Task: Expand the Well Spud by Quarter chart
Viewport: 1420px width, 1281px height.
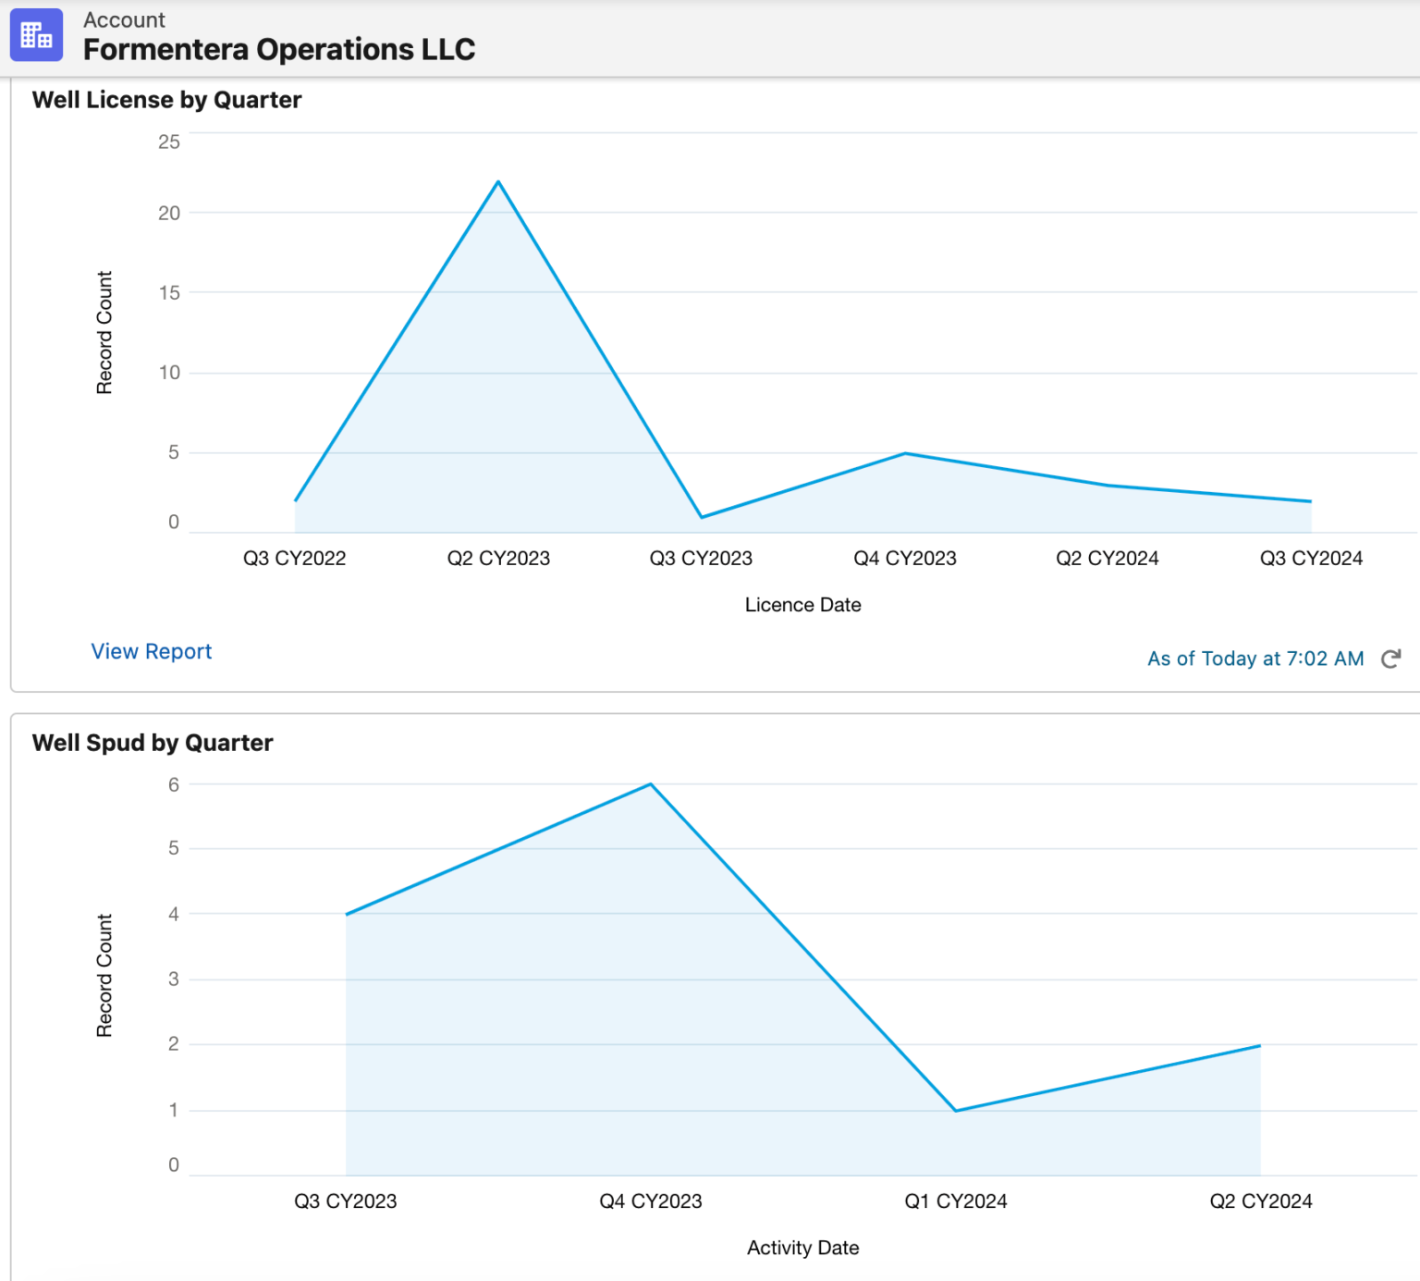Action: click(153, 742)
